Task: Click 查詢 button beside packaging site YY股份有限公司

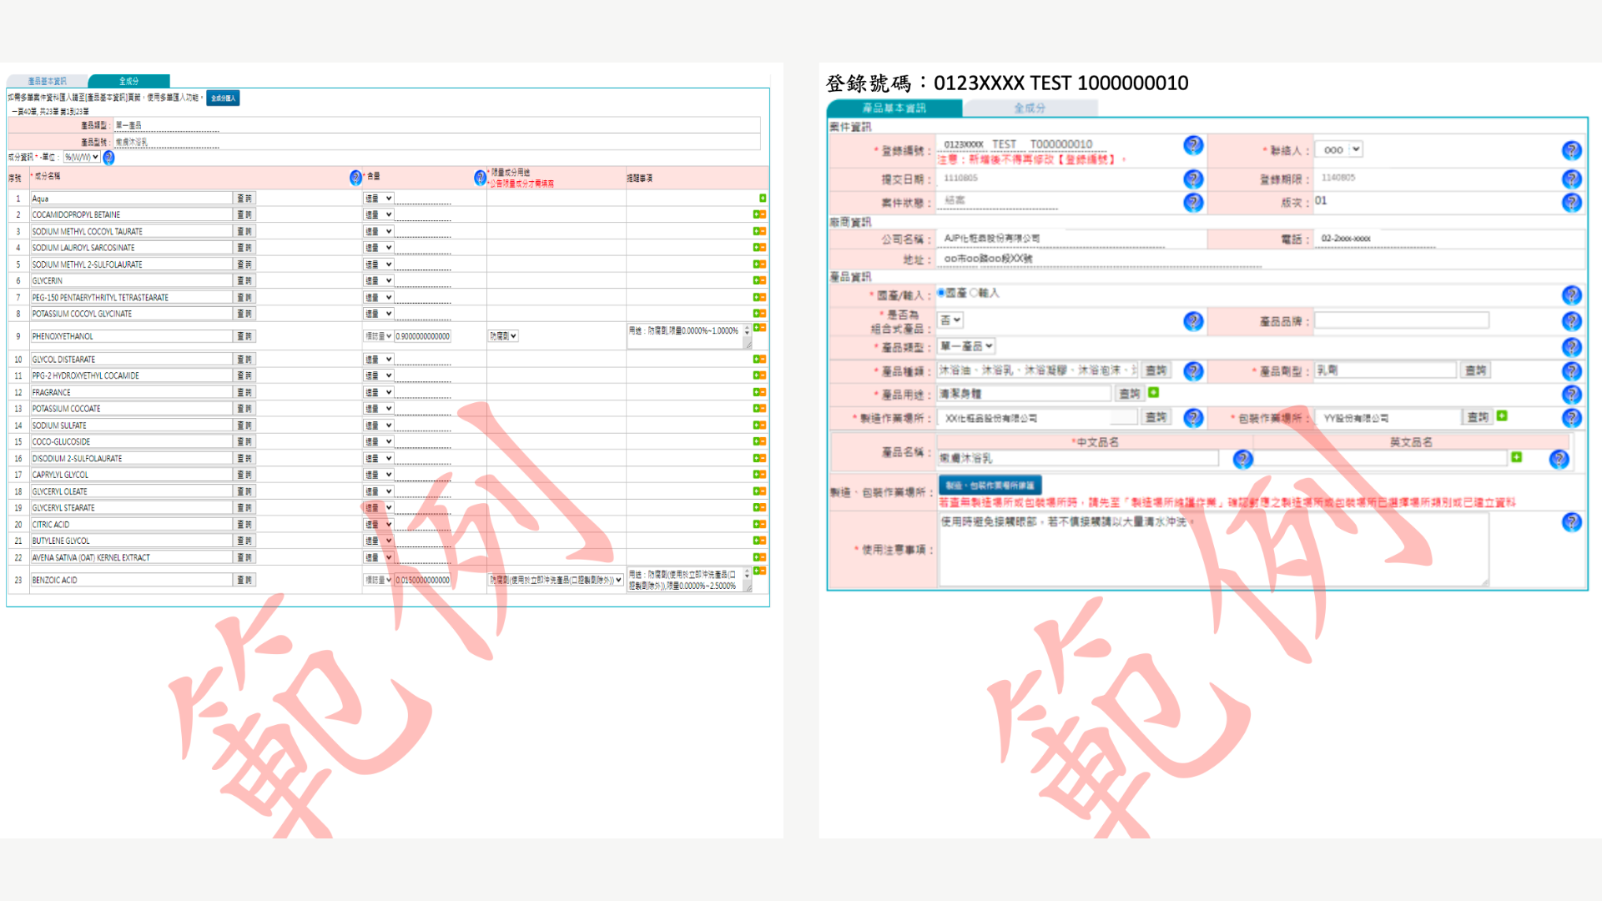Action: point(1477,417)
